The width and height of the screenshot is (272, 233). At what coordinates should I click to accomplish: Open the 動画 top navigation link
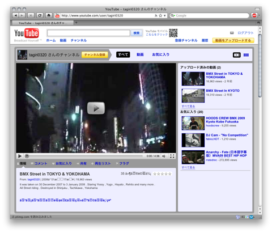point(63,40)
